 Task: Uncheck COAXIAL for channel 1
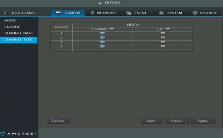click(102, 34)
